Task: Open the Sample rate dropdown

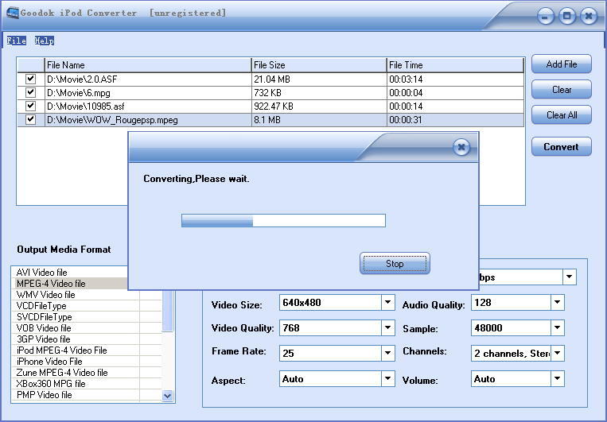Action: (557, 328)
